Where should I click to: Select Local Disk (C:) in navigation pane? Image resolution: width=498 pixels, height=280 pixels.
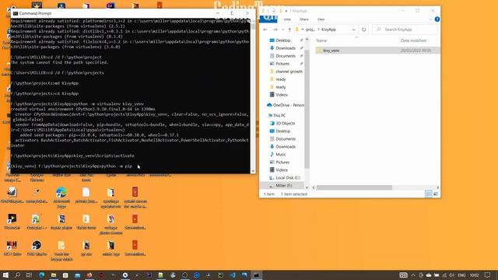[287, 178]
